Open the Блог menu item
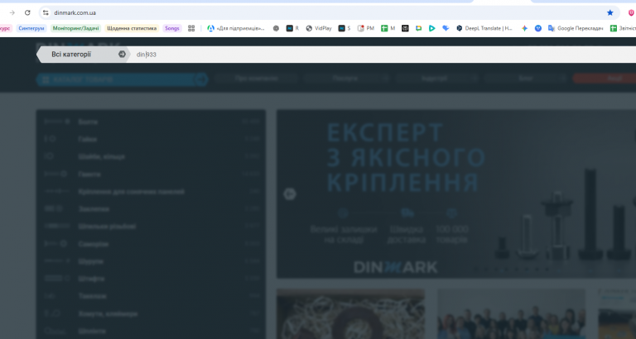The image size is (636, 339). click(525, 79)
